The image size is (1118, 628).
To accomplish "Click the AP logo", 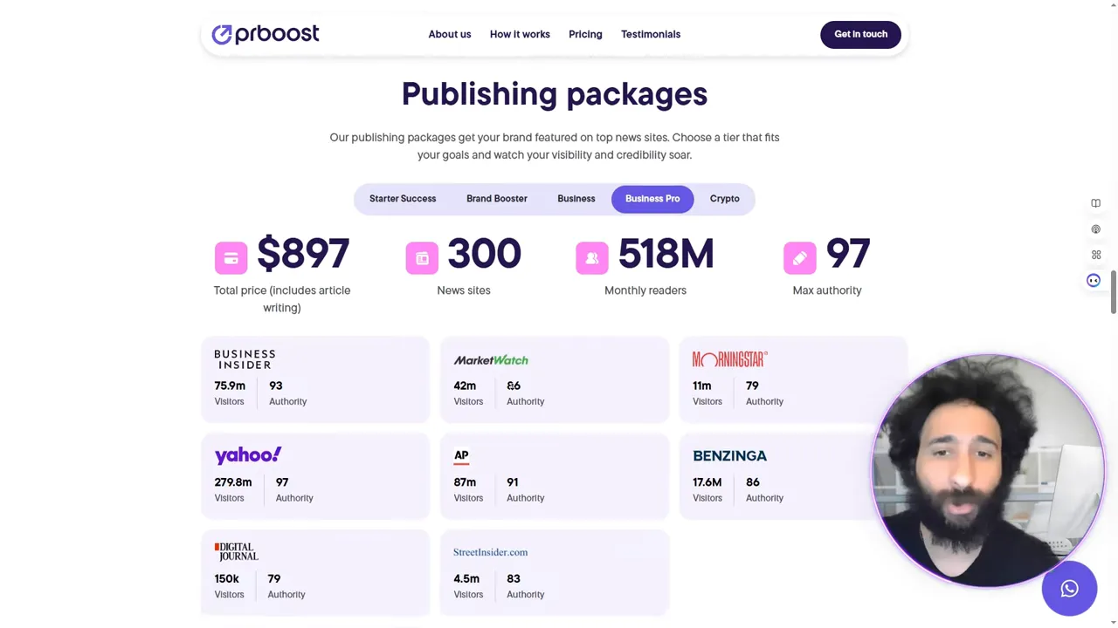I will [x=461, y=456].
